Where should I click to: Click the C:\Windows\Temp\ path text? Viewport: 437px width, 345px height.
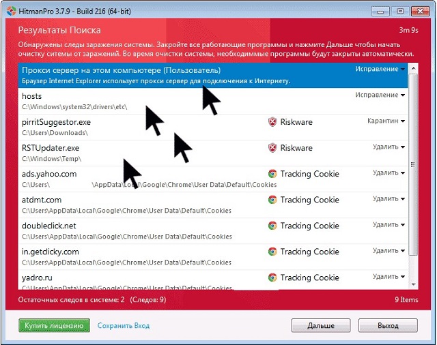coord(52,159)
